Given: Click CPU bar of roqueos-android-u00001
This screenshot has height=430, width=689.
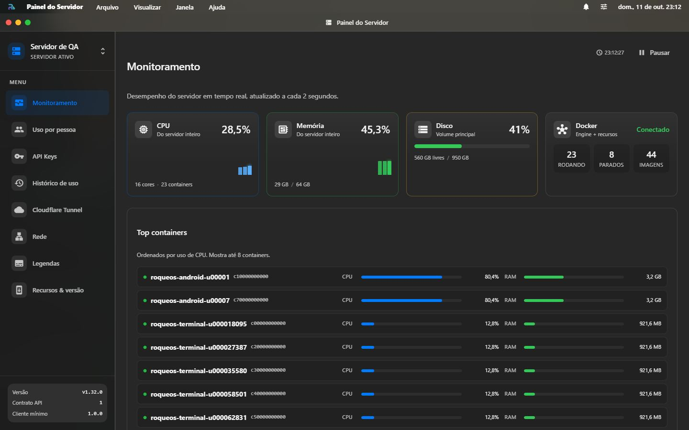Looking at the screenshot, I should [x=411, y=277].
